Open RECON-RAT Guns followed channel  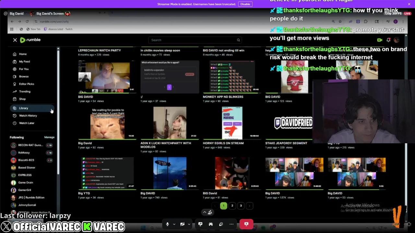(x=30, y=145)
